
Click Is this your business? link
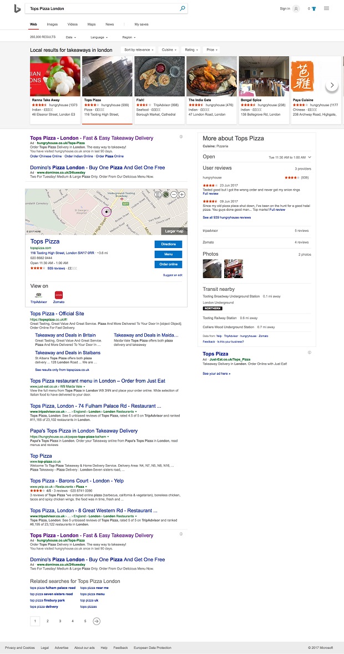[230, 341]
